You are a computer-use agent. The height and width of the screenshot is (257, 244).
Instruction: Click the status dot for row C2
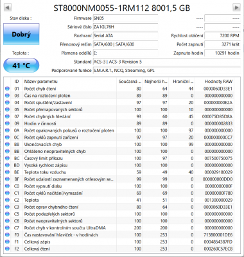click(x=7, y=200)
